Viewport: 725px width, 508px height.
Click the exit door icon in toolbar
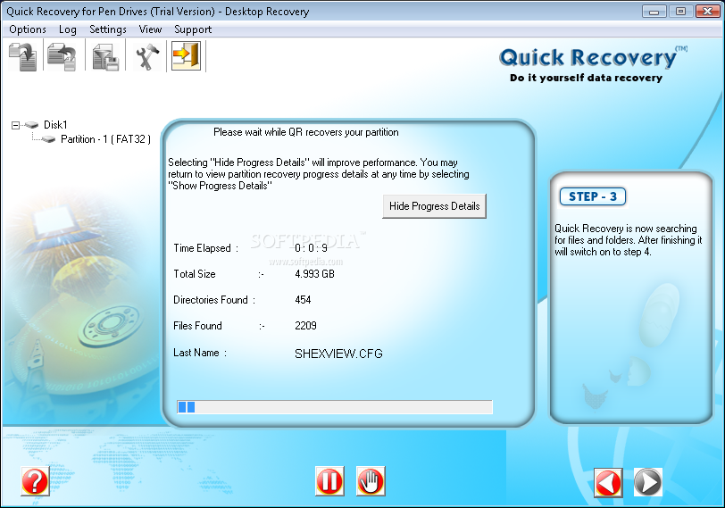click(x=186, y=56)
